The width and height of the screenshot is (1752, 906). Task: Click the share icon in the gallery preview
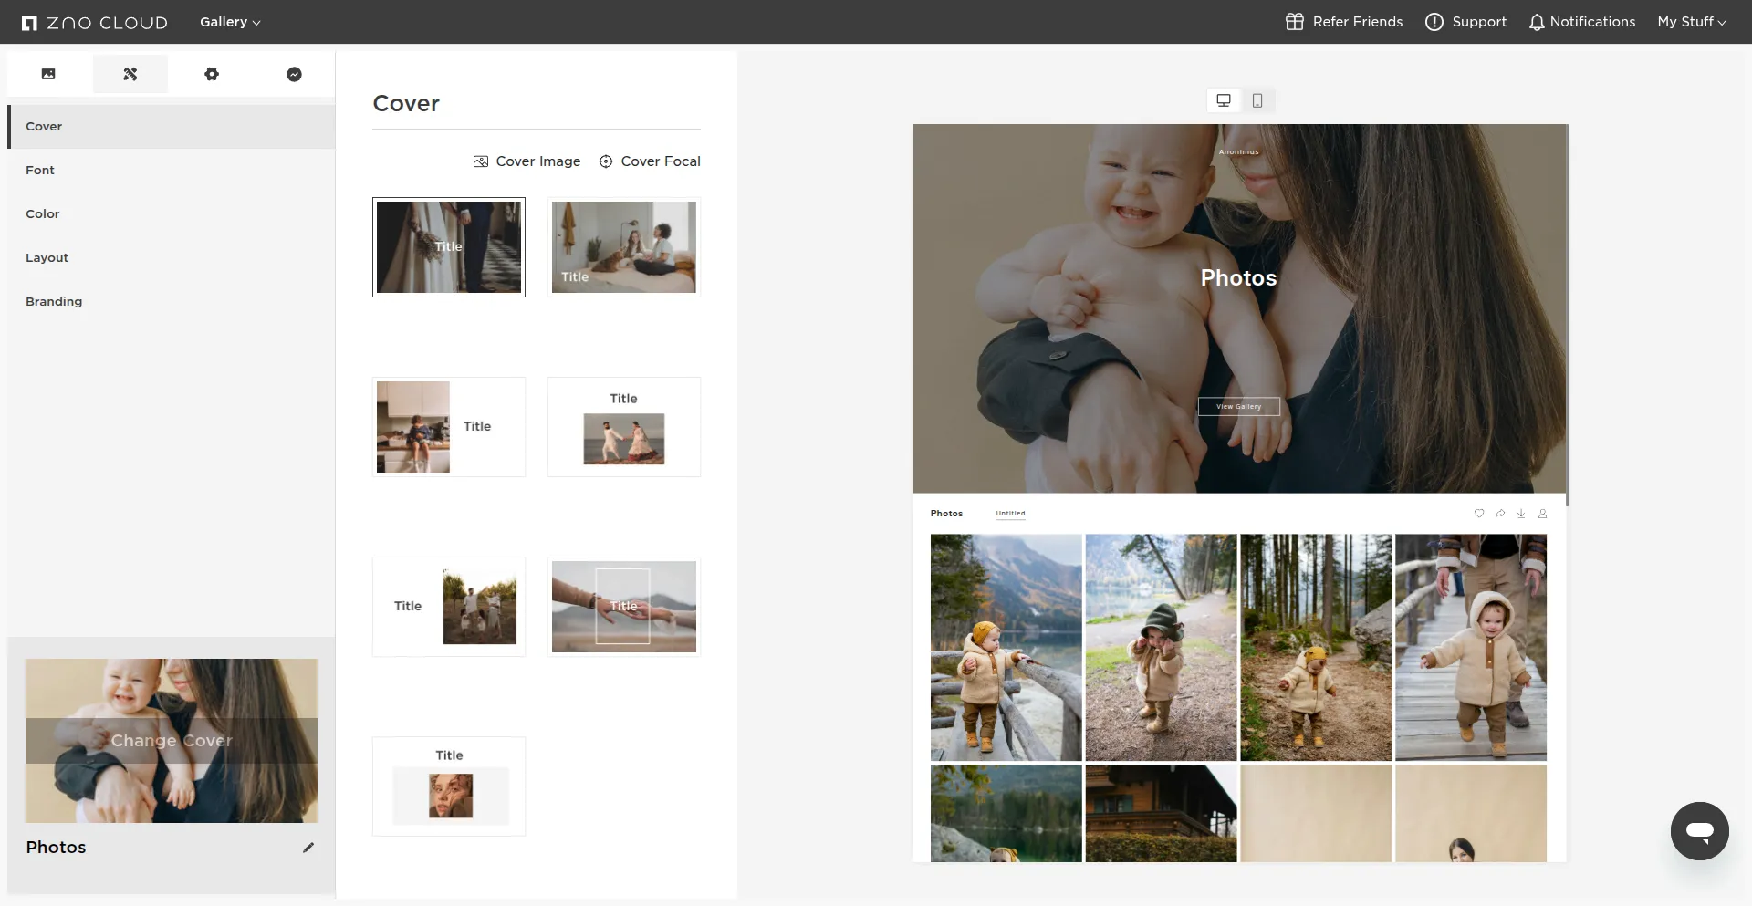pos(1499,514)
